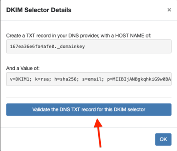Viewport: 177px width, 151px height.
Task: Place cursor on k=rsa in the value
Action: [x=43, y=79]
